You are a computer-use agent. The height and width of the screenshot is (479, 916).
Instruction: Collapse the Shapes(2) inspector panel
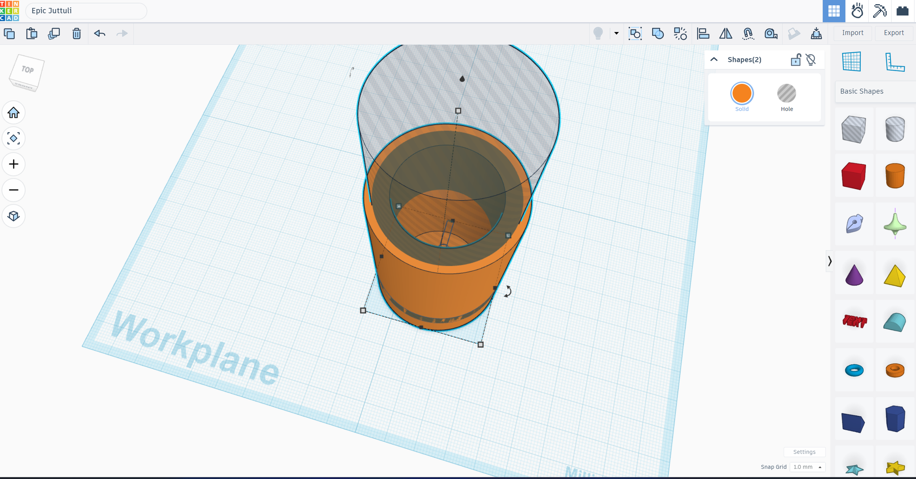714,59
